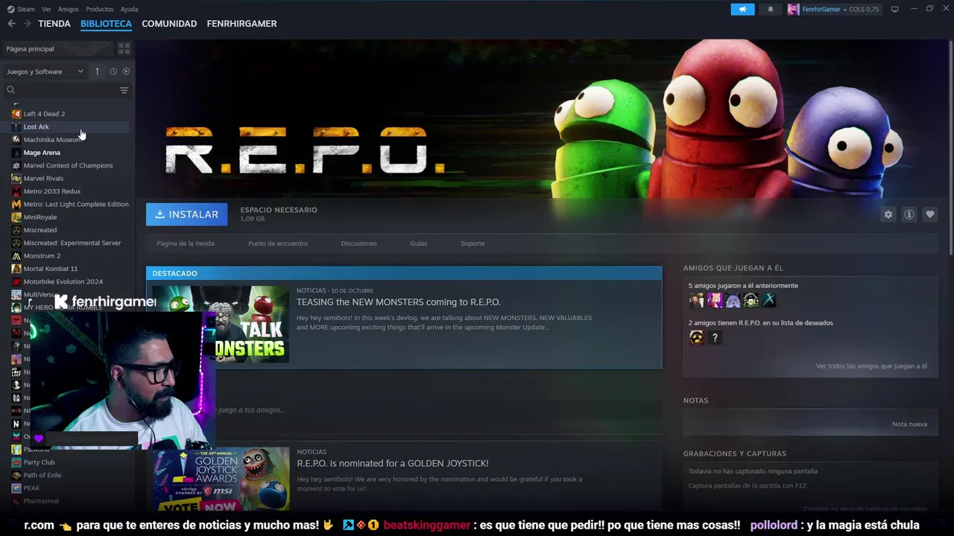Click the Golden Joystick Awards thumbnail
This screenshot has height=536, width=954.
(221, 479)
